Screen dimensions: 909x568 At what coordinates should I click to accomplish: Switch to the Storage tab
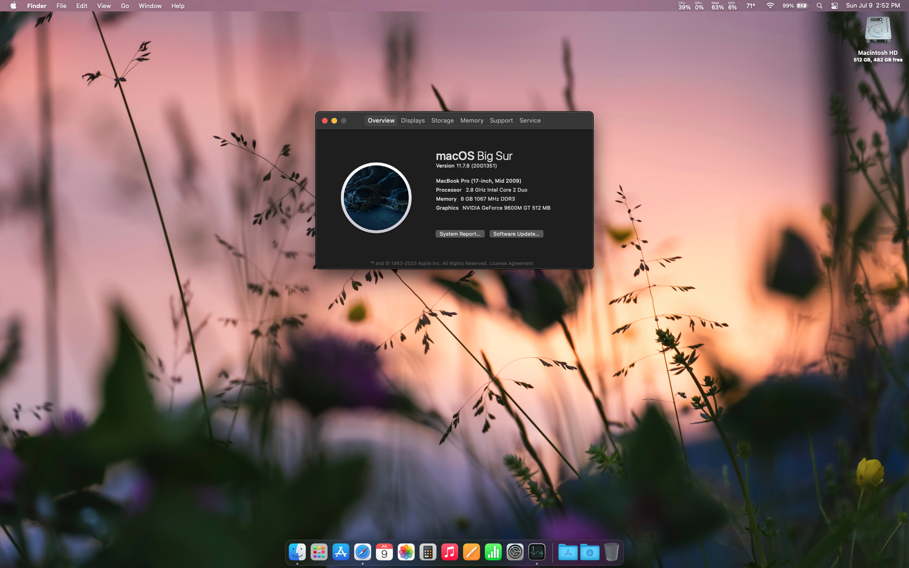pos(442,121)
